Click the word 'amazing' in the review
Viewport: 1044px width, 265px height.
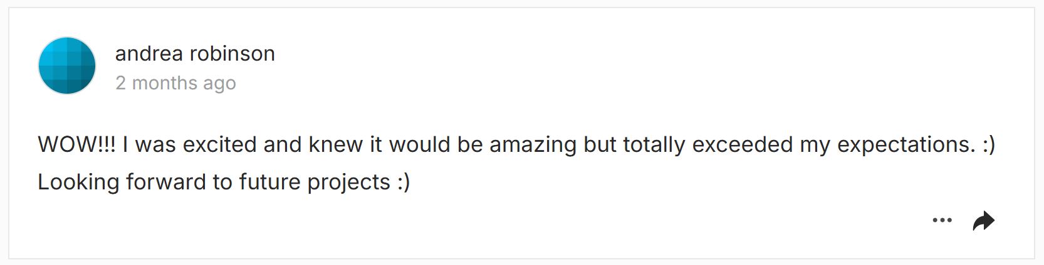point(533,145)
